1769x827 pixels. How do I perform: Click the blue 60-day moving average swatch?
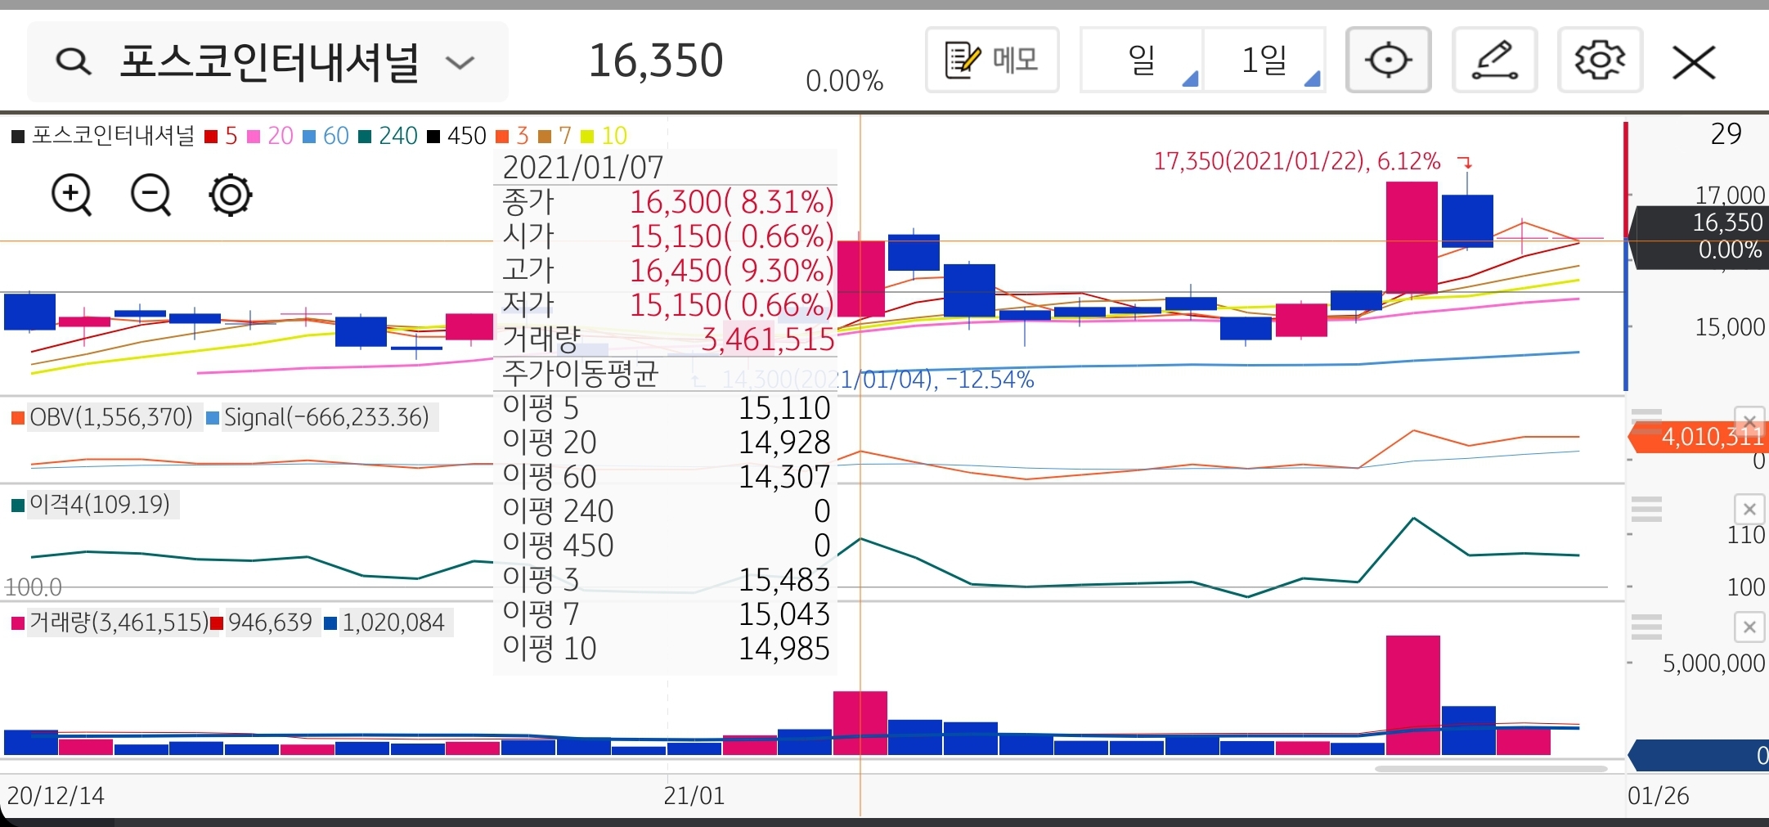point(309,136)
